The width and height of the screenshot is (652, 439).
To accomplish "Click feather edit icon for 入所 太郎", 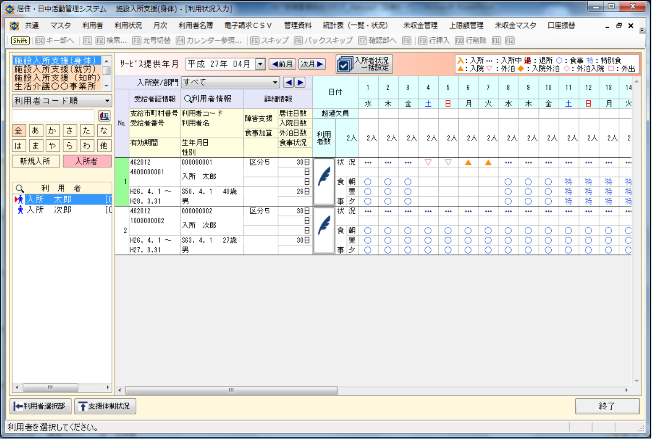I will point(324,181).
